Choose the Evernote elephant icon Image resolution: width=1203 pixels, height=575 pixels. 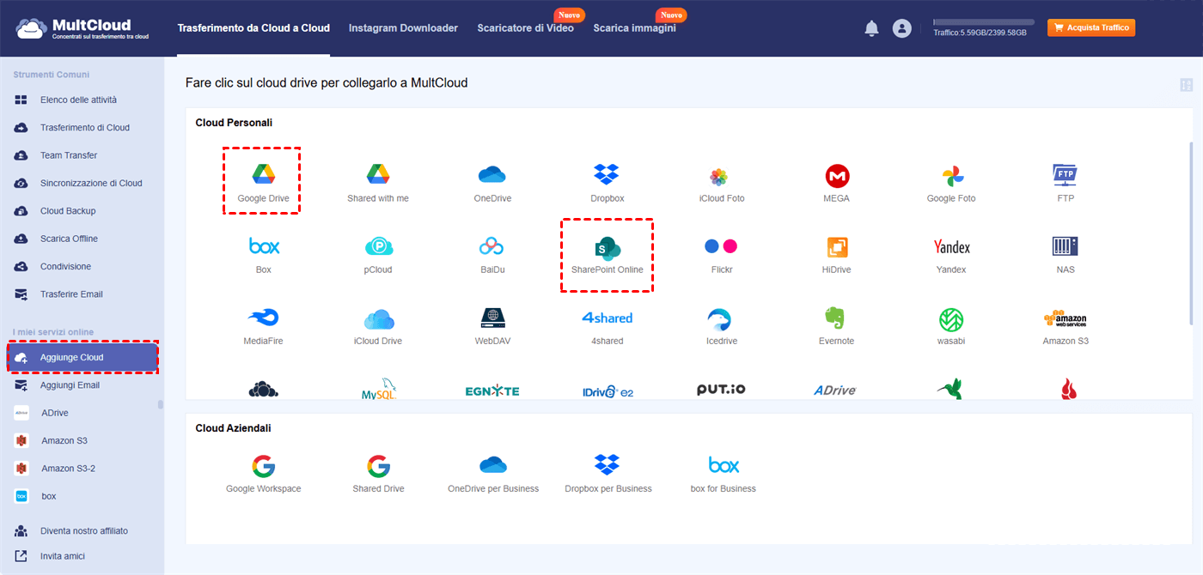coord(835,319)
